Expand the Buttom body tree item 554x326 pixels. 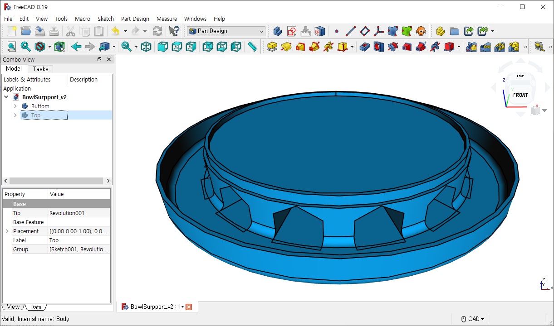pyautogui.click(x=15, y=106)
